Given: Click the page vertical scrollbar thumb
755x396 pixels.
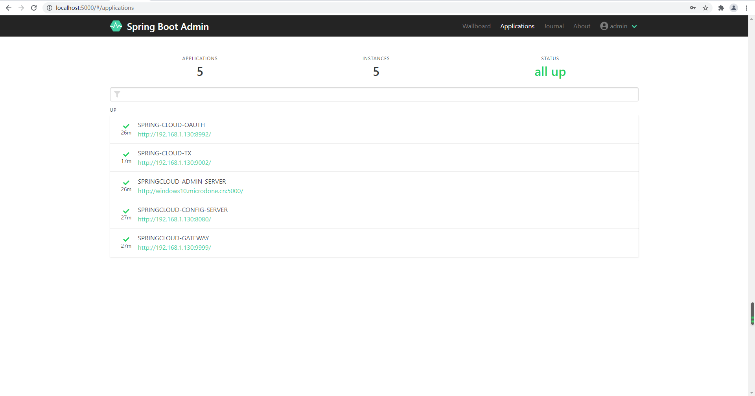Looking at the screenshot, I should [x=752, y=313].
